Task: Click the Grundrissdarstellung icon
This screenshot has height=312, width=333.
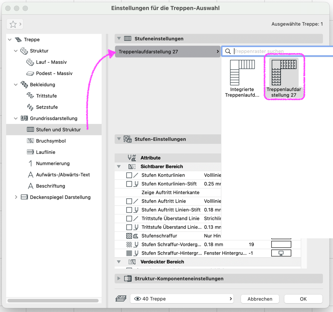Action: (x=24, y=118)
